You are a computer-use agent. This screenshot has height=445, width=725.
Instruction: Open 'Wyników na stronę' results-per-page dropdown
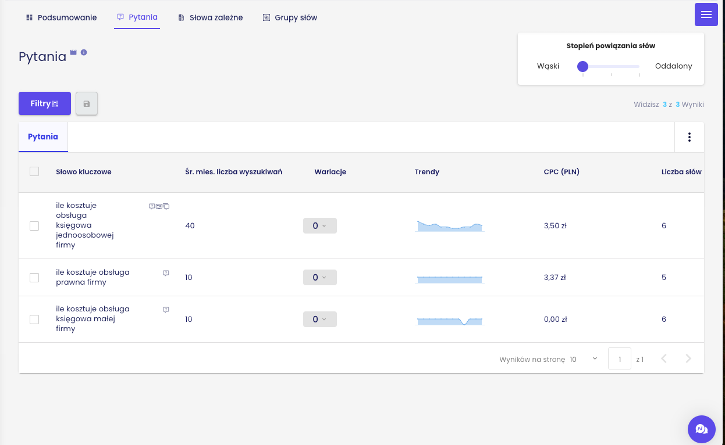click(x=584, y=359)
